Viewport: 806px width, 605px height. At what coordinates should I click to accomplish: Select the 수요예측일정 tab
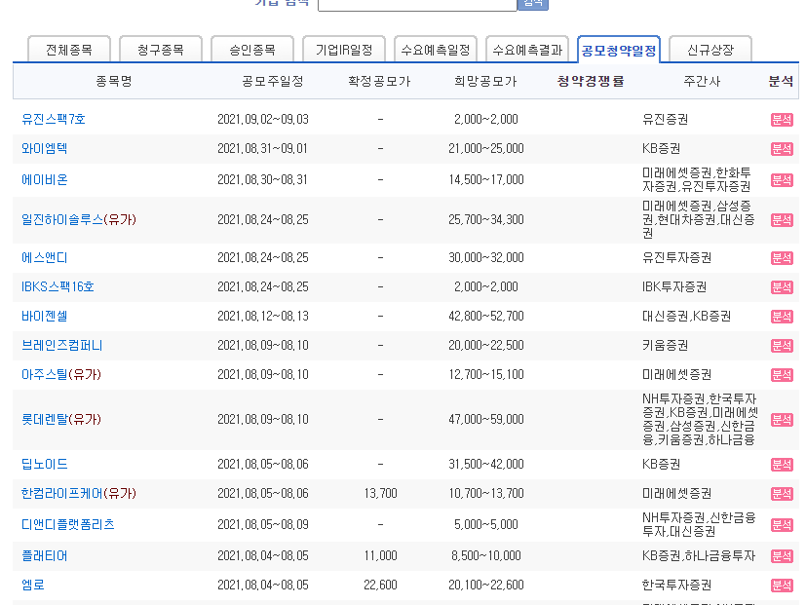point(436,50)
